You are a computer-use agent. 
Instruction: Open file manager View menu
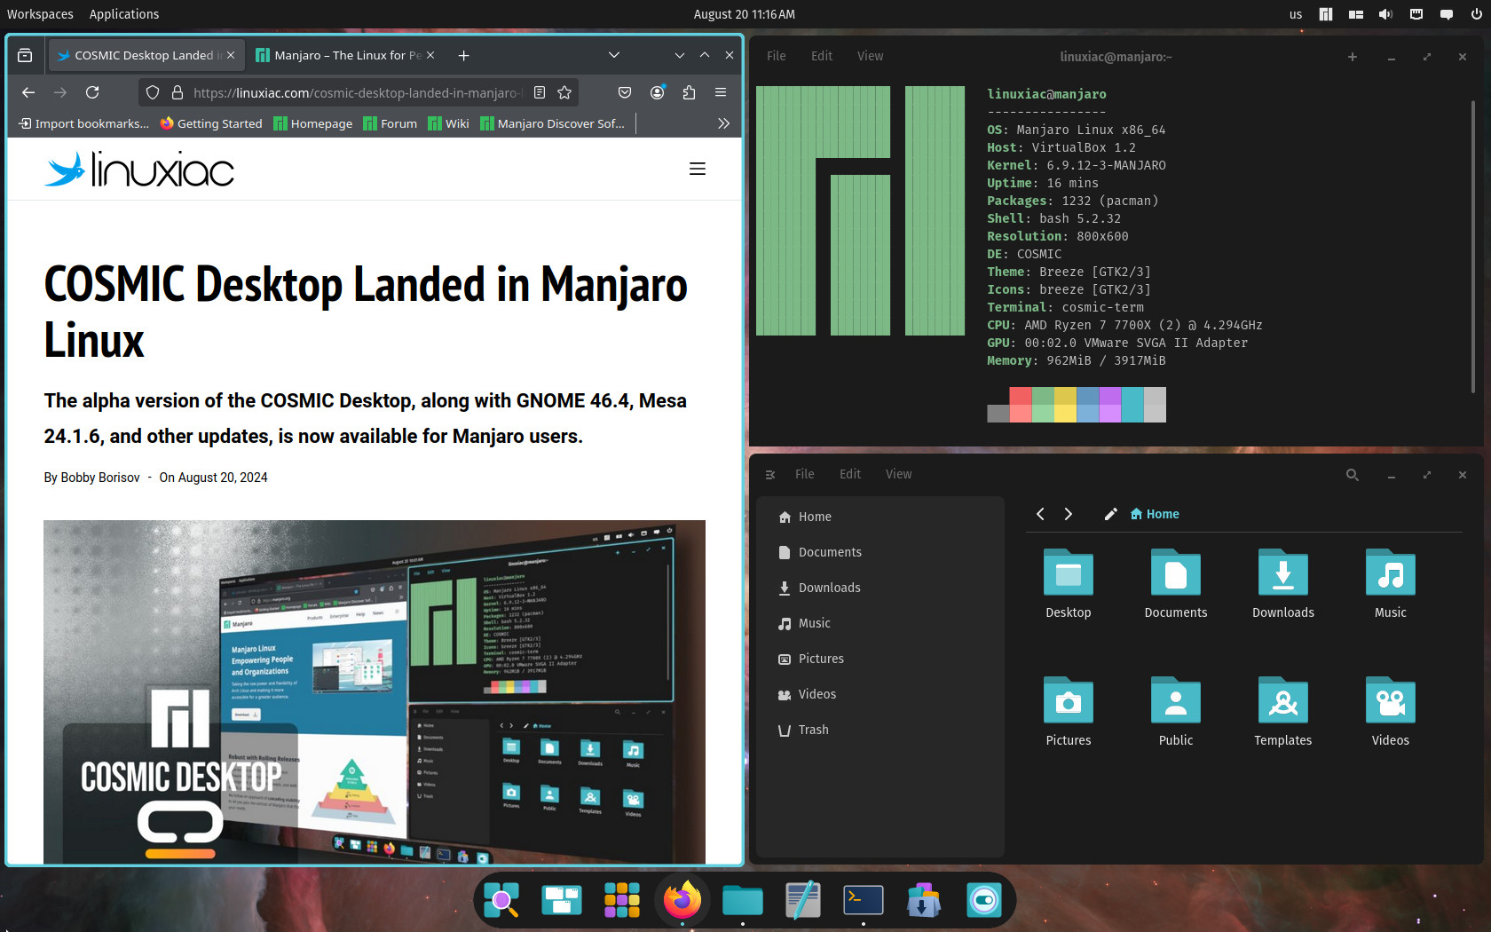898,474
